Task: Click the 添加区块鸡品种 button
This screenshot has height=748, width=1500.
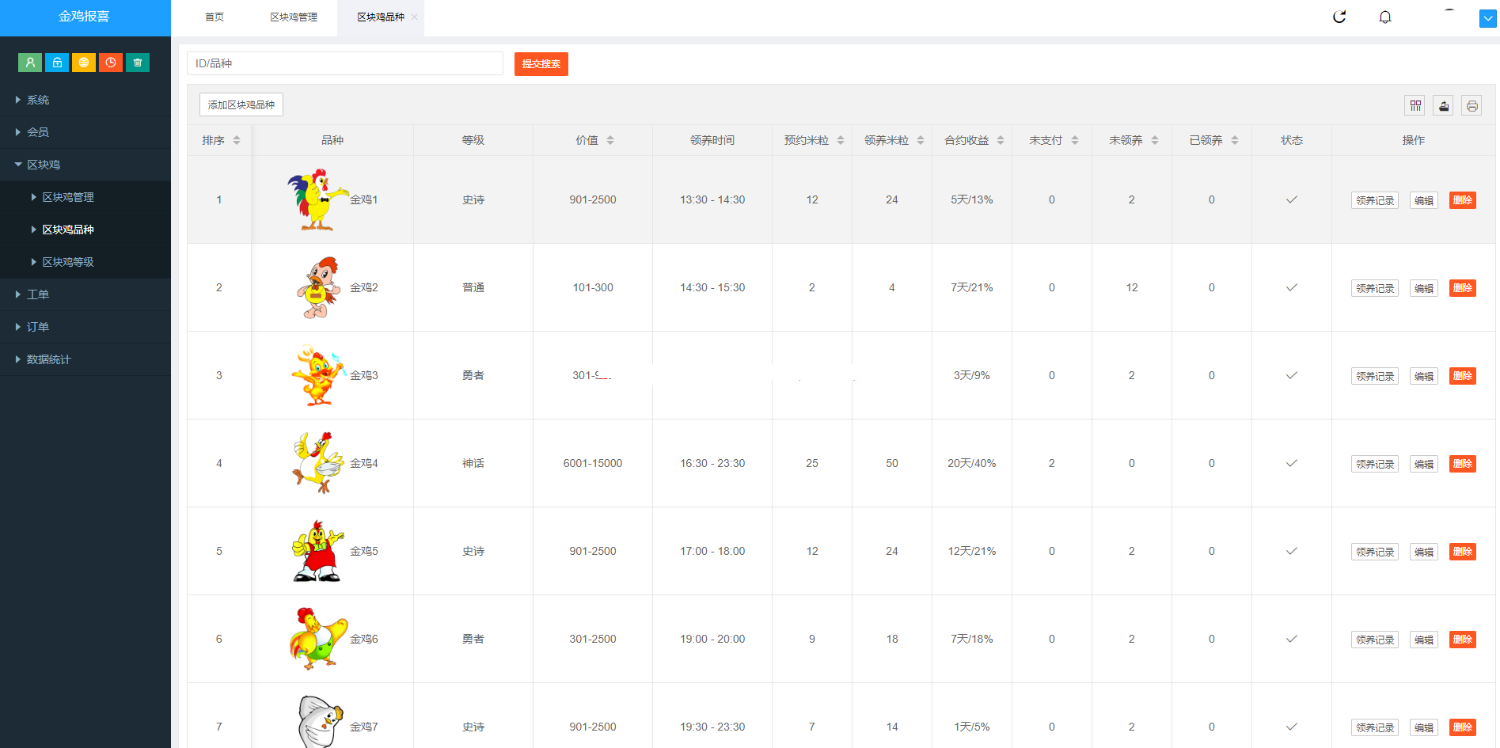Action: (x=240, y=104)
